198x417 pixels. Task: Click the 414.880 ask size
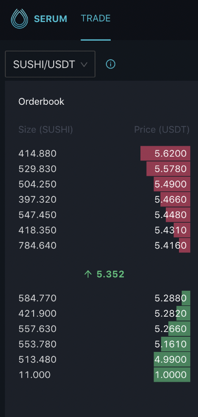38,154
